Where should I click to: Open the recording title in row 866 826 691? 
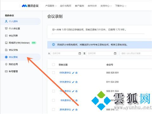65,73
